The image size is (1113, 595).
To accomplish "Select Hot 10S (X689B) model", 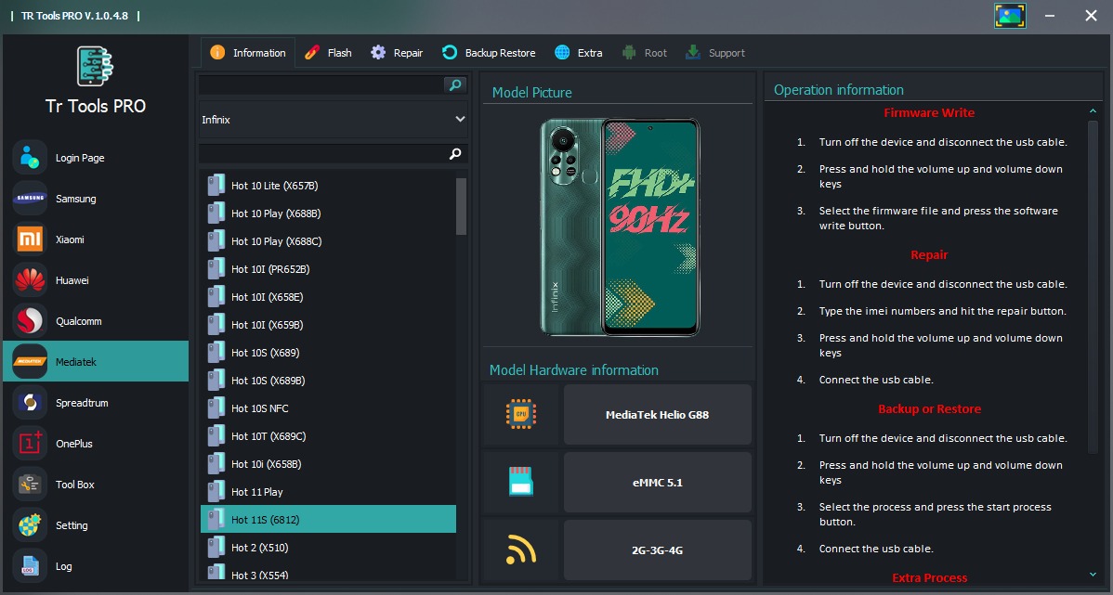I will 328,381.
